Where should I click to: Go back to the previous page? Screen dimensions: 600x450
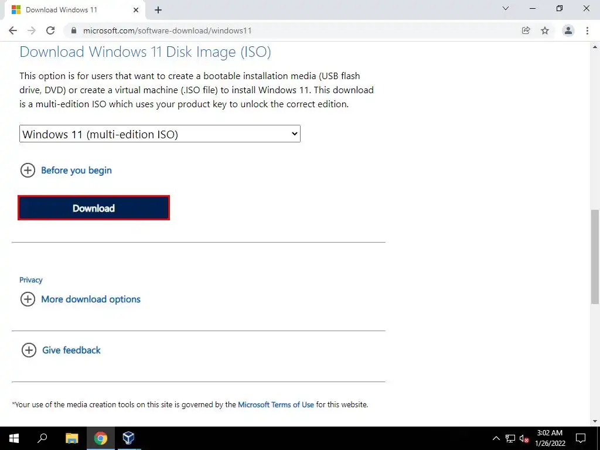click(x=13, y=30)
